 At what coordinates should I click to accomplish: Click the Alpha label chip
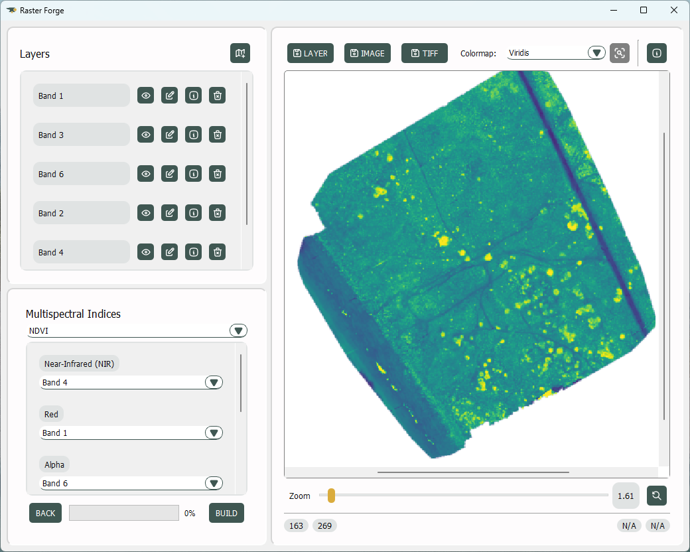(54, 464)
